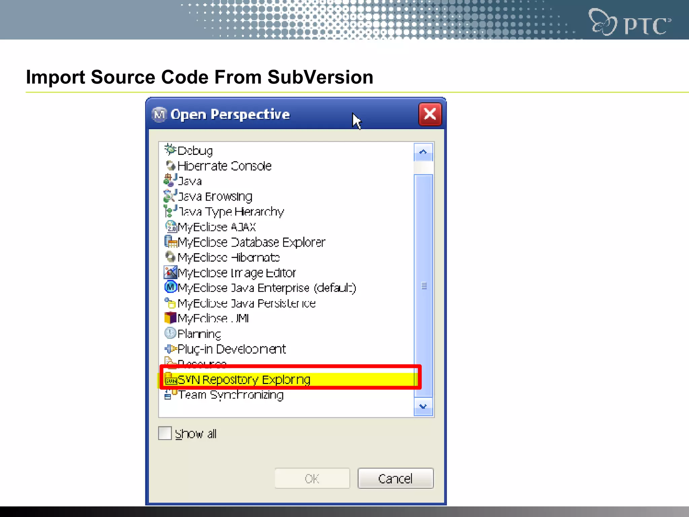Click the Java Type Hierarchy icon
Viewport: 689px width, 517px height.
170,211
